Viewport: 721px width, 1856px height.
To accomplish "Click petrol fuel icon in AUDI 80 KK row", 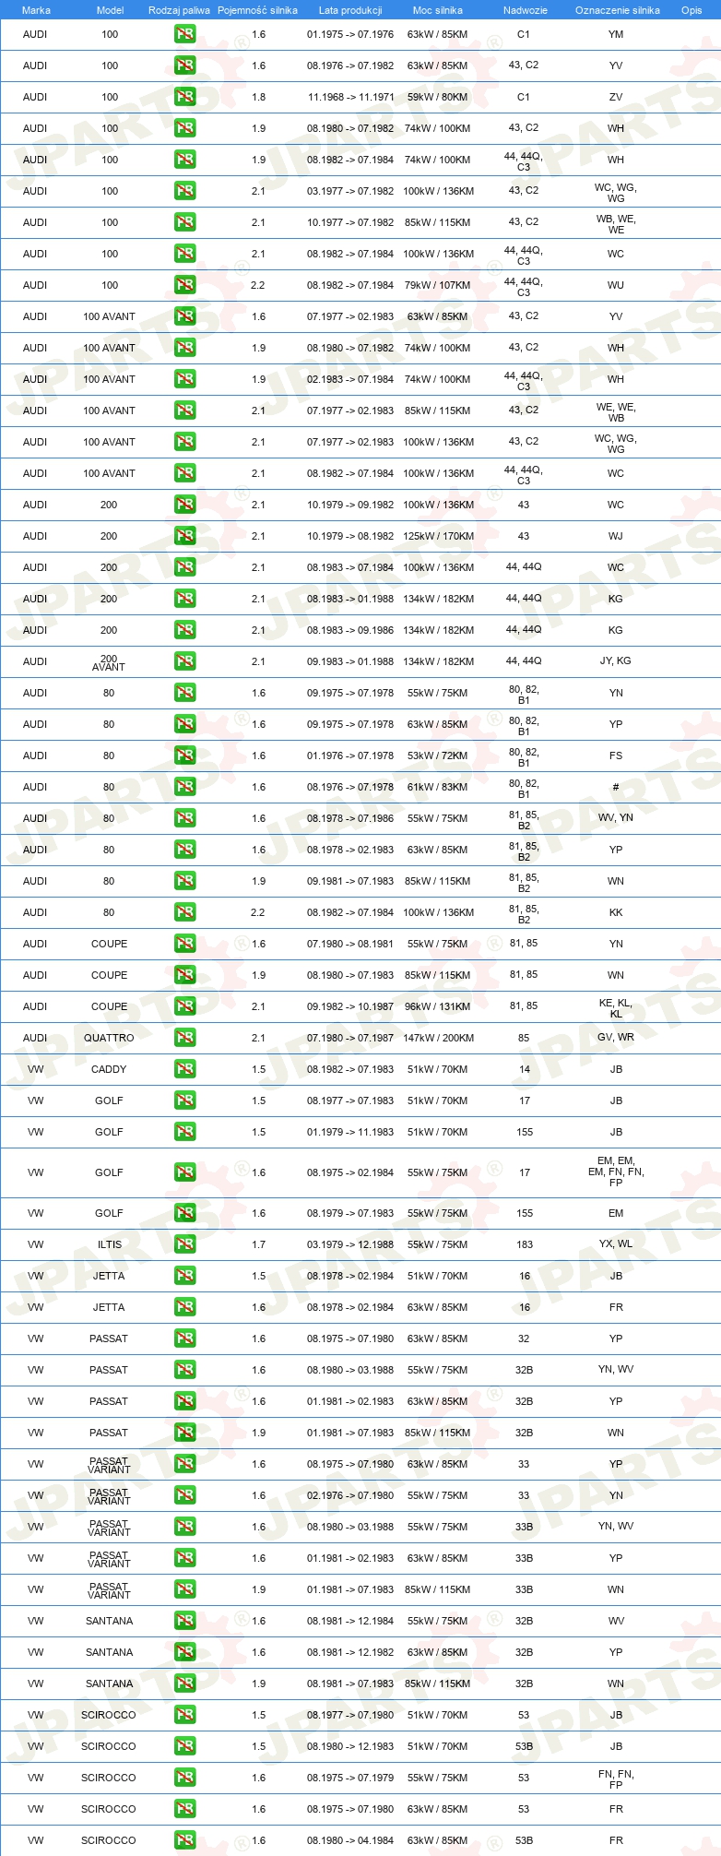I will pyautogui.click(x=184, y=912).
